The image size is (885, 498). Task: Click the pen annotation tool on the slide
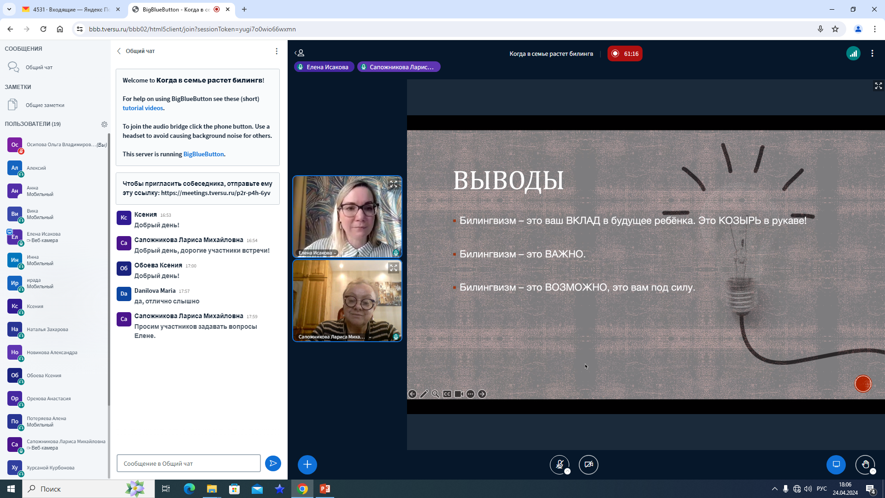click(x=424, y=394)
